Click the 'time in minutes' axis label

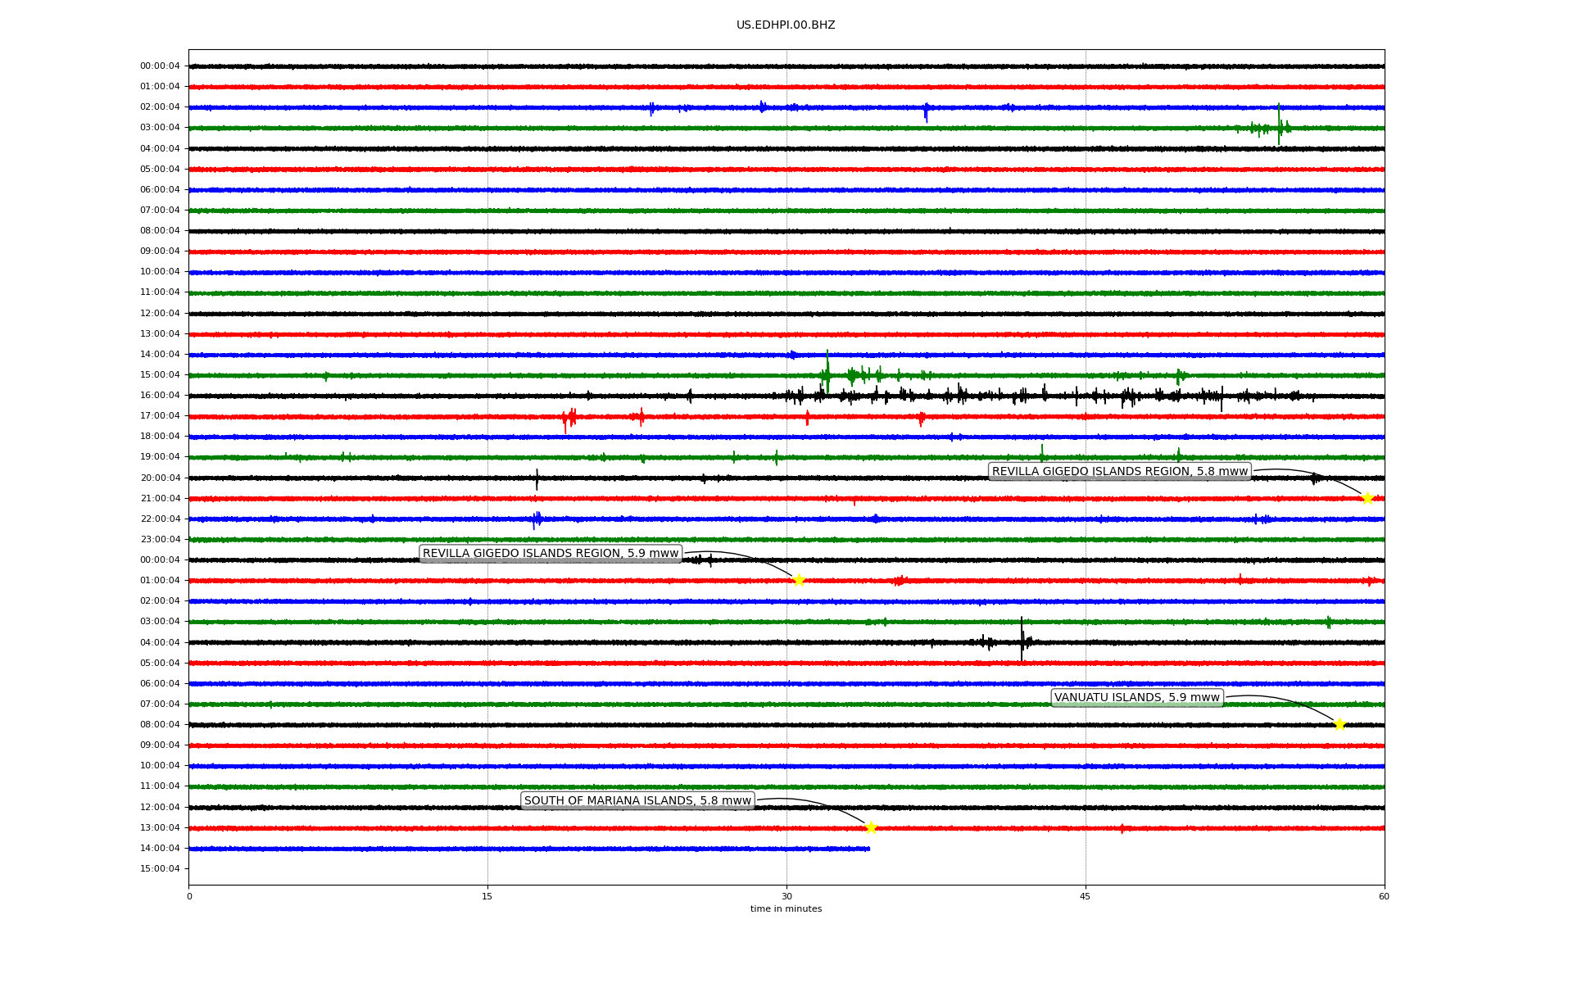click(x=786, y=908)
